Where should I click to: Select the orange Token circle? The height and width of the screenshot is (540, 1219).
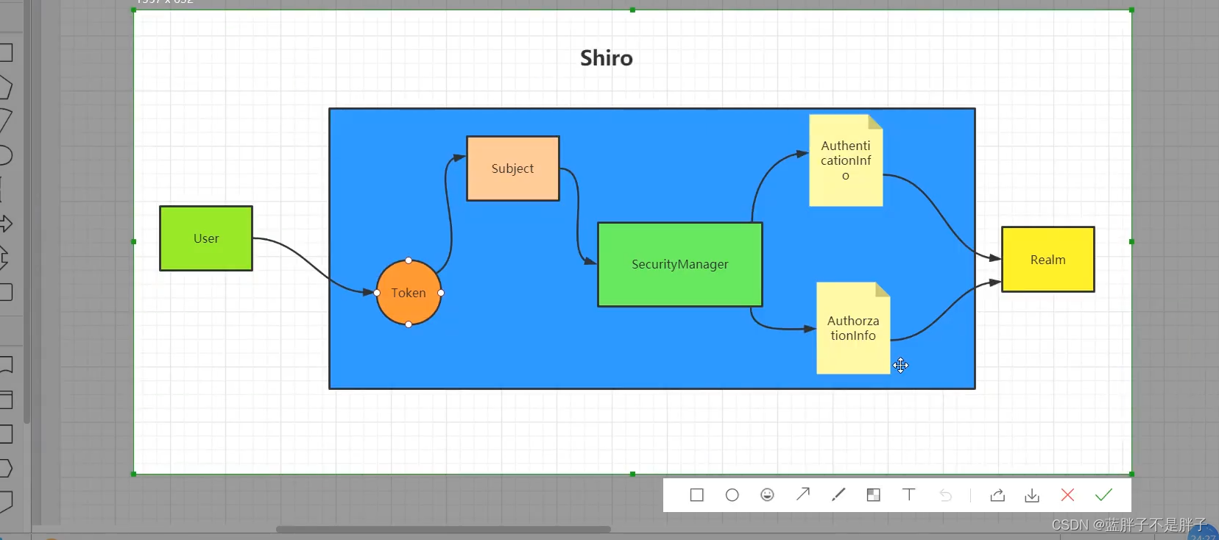tap(409, 293)
